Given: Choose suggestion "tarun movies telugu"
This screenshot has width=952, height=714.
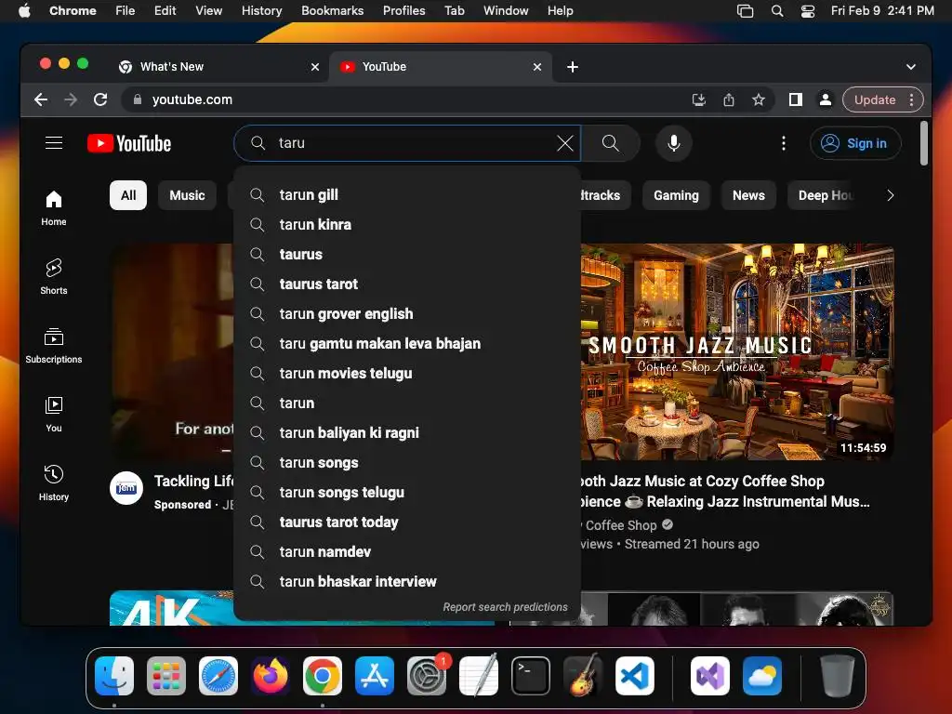Looking at the screenshot, I should (x=407, y=374).
